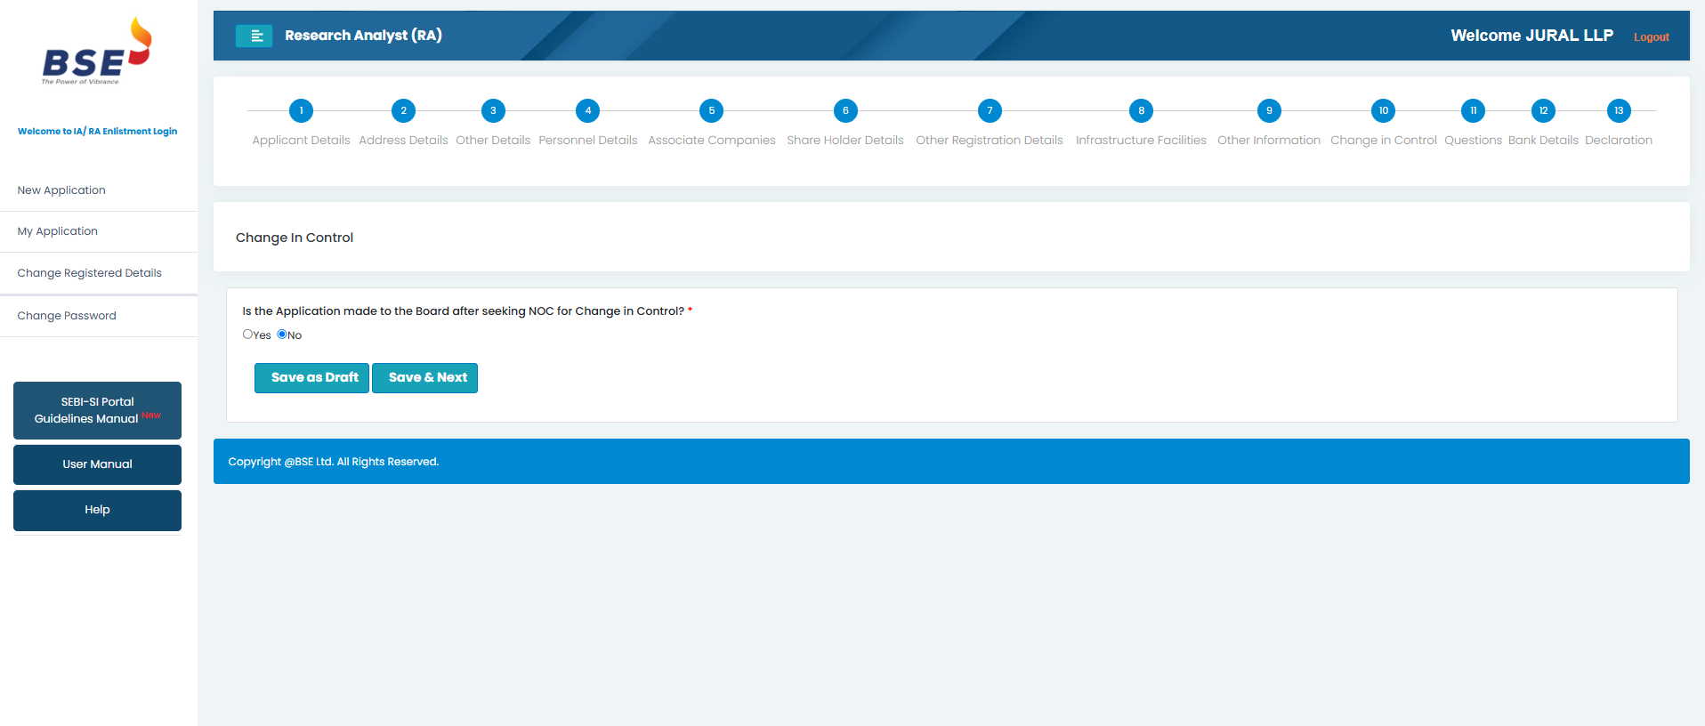Toggle the sidebar hamburger menu icon

coord(254,36)
